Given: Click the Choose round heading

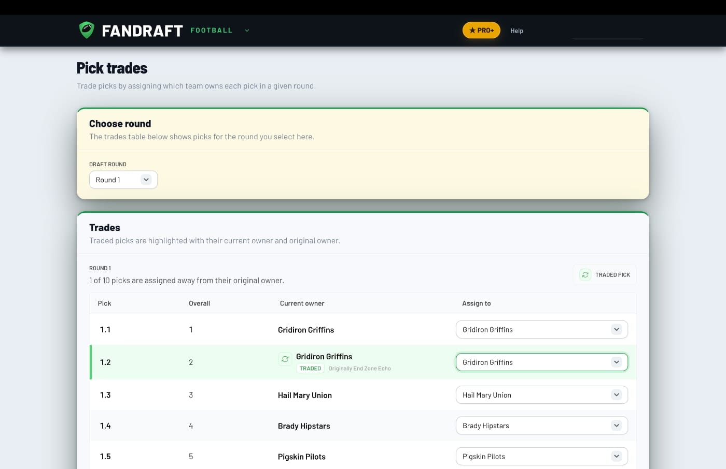Looking at the screenshot, I should (120, 124).
